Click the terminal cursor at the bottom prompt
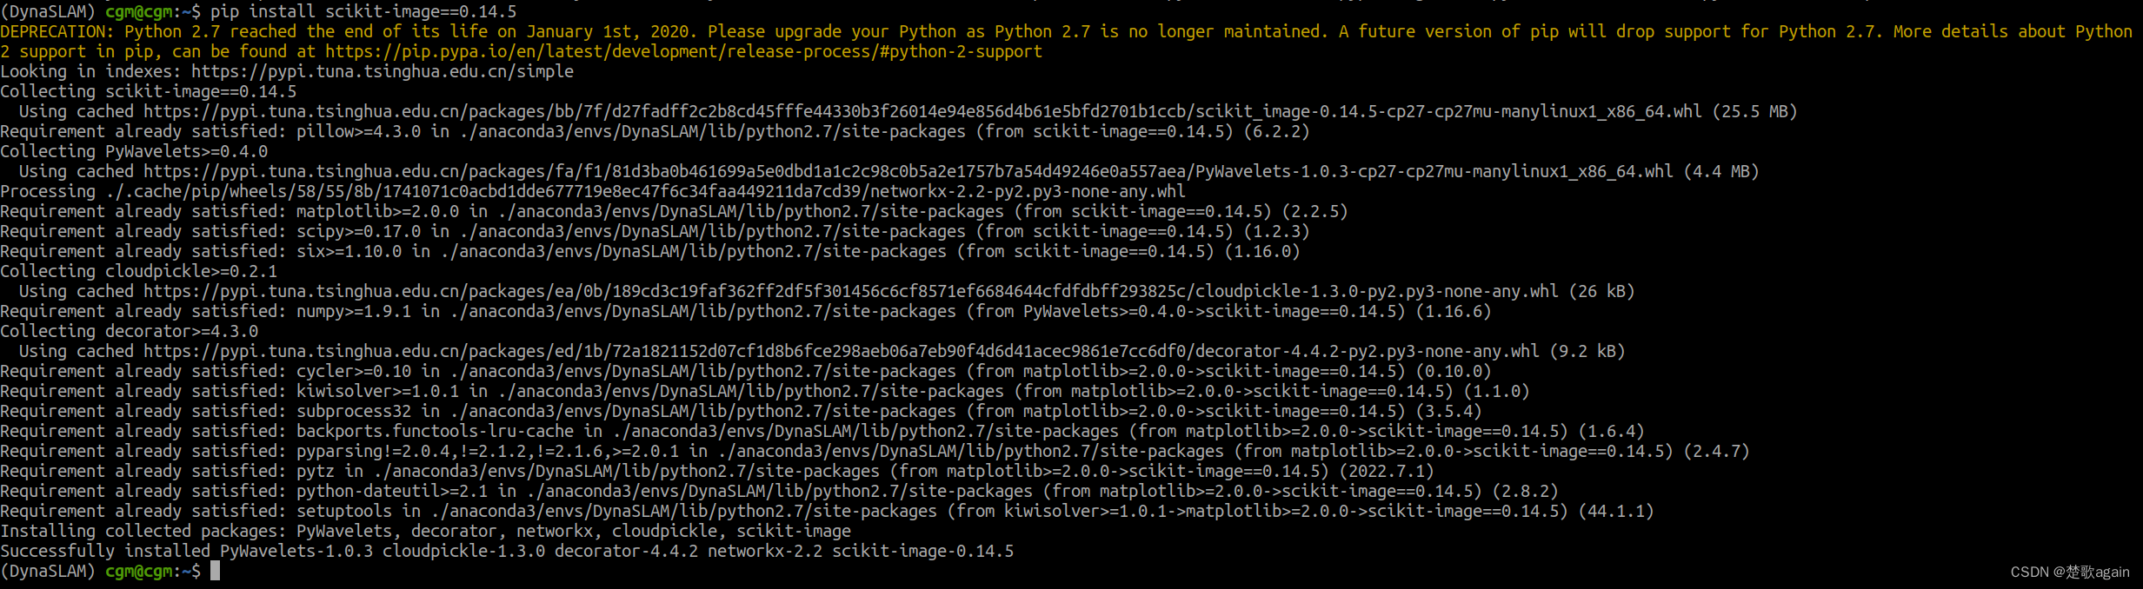 click(x=215, y=571)
